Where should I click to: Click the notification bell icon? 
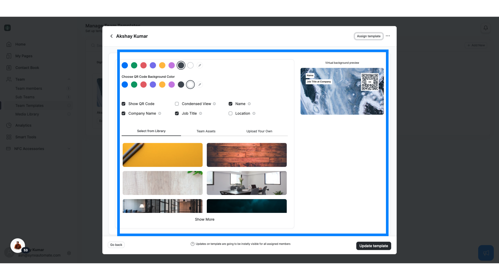coord(486,28)
